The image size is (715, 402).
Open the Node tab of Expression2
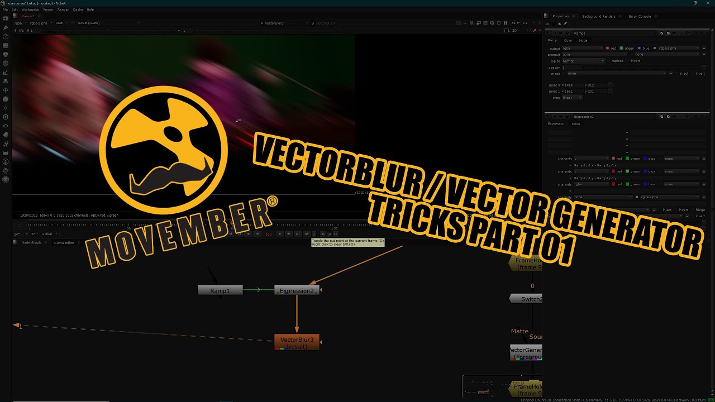(576, 123)
